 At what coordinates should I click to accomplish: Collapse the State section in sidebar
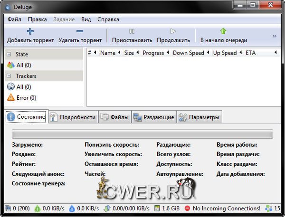pyautogui.click(x=9, y=55)
